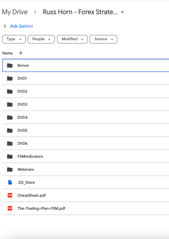Click the The-Trading-Plan-FSM.pdf PDF icon
The width and height of the screenshot is (169, 239).
pos(10,208)
